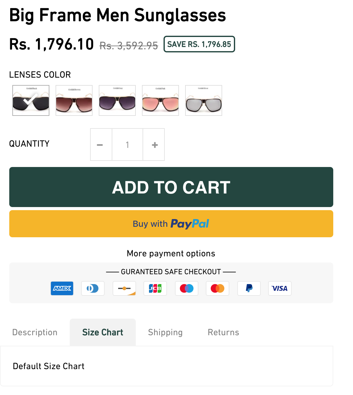353x395 pixels.
Task: Click the Mastercard payment icon
Action: tap(218, 288)
